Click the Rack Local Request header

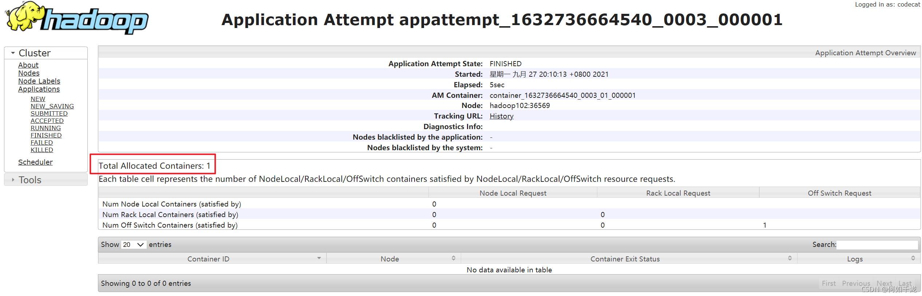[x=678, y=193]
